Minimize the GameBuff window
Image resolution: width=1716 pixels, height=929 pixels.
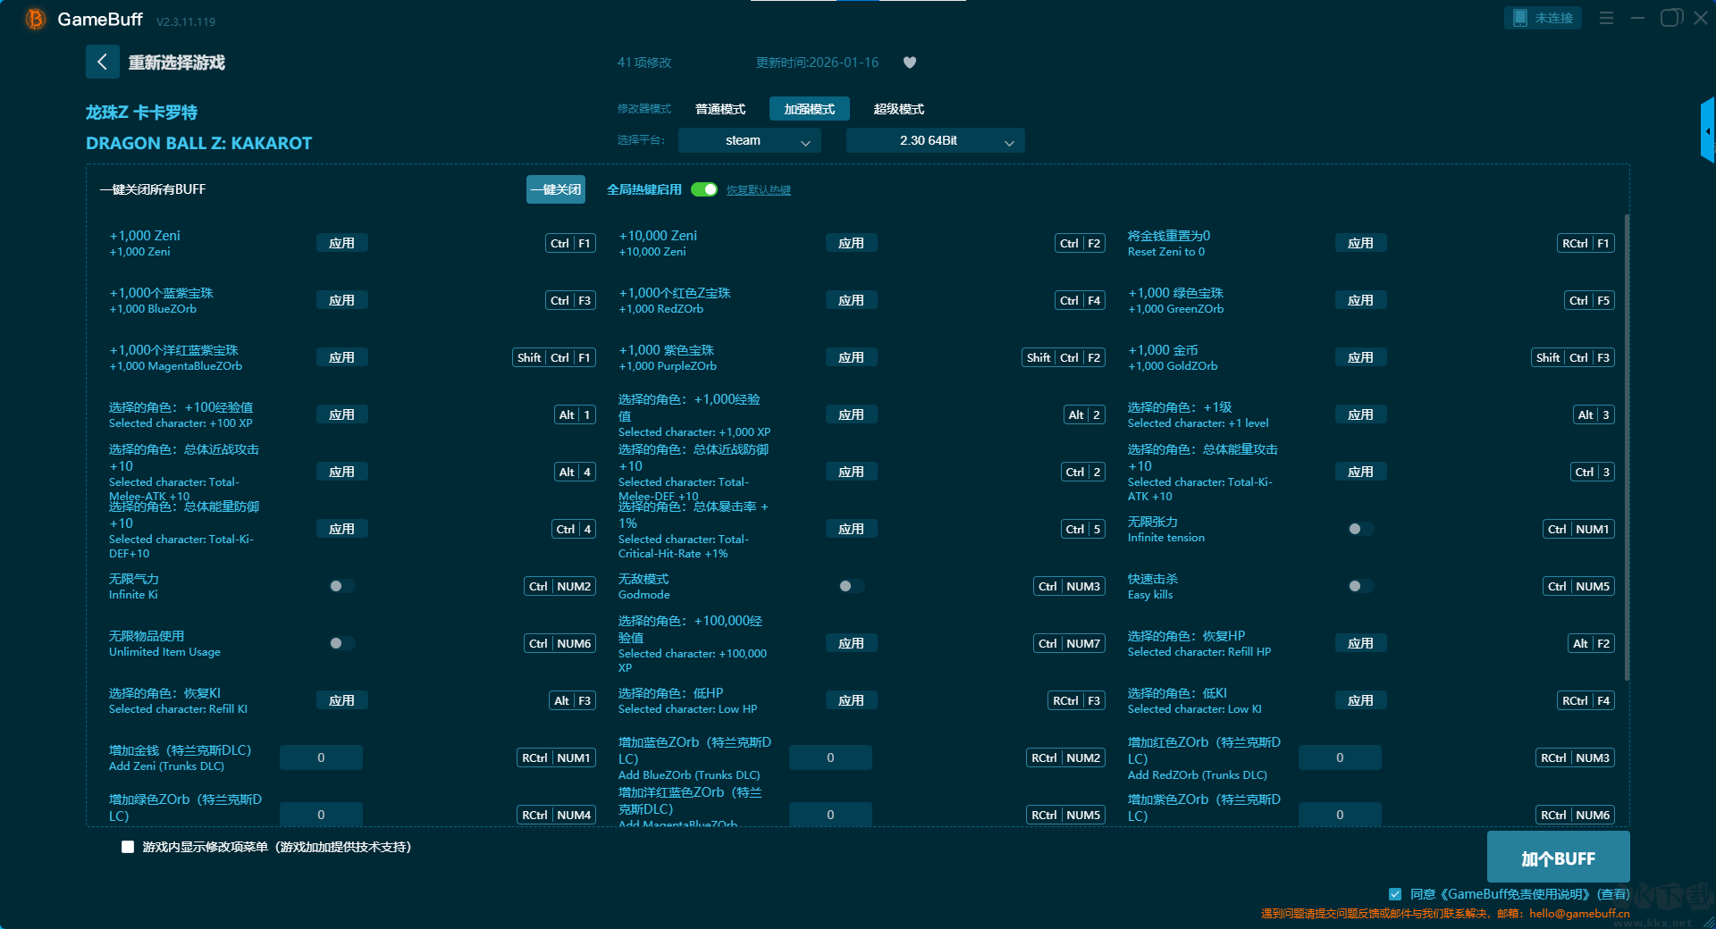(1637, 18)
